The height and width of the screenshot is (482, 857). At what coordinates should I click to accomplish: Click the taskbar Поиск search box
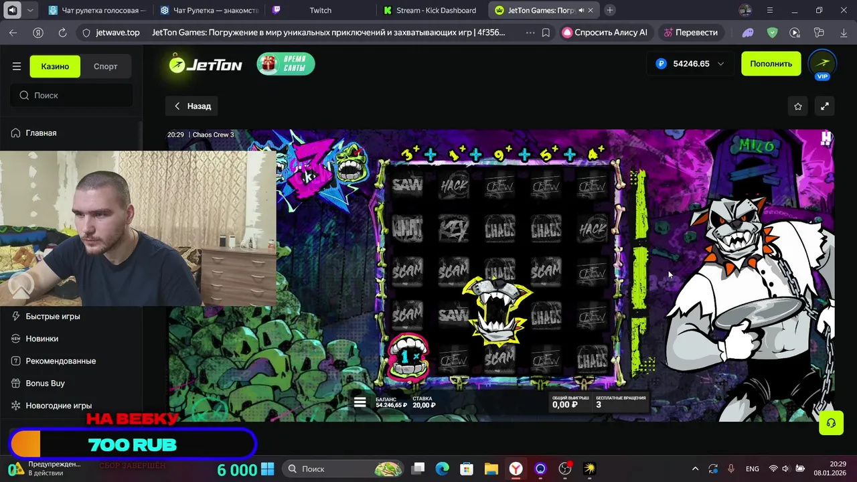point(344,469)
